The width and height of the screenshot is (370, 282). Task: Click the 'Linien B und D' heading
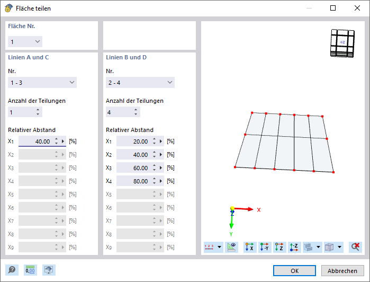pos(126,57)
